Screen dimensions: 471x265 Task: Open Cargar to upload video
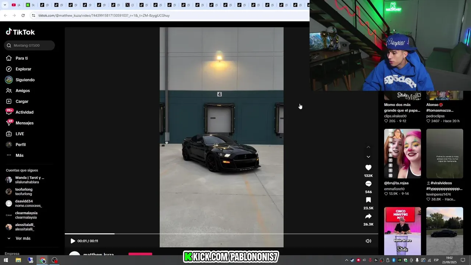(22, 101)
